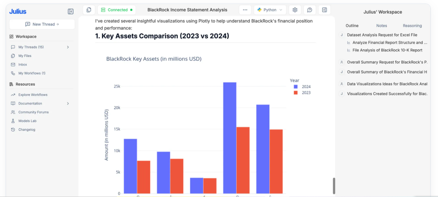
Task: Select File Analysis of BlackRock 10-K Report
Action: pos(387,50)
